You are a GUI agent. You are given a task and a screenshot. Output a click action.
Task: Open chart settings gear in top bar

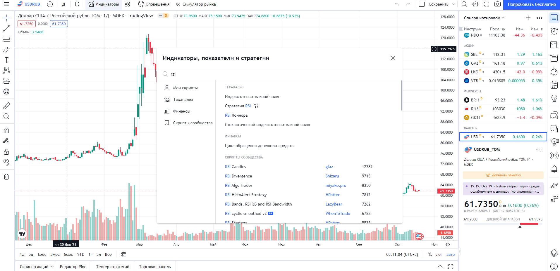point(475,4)
